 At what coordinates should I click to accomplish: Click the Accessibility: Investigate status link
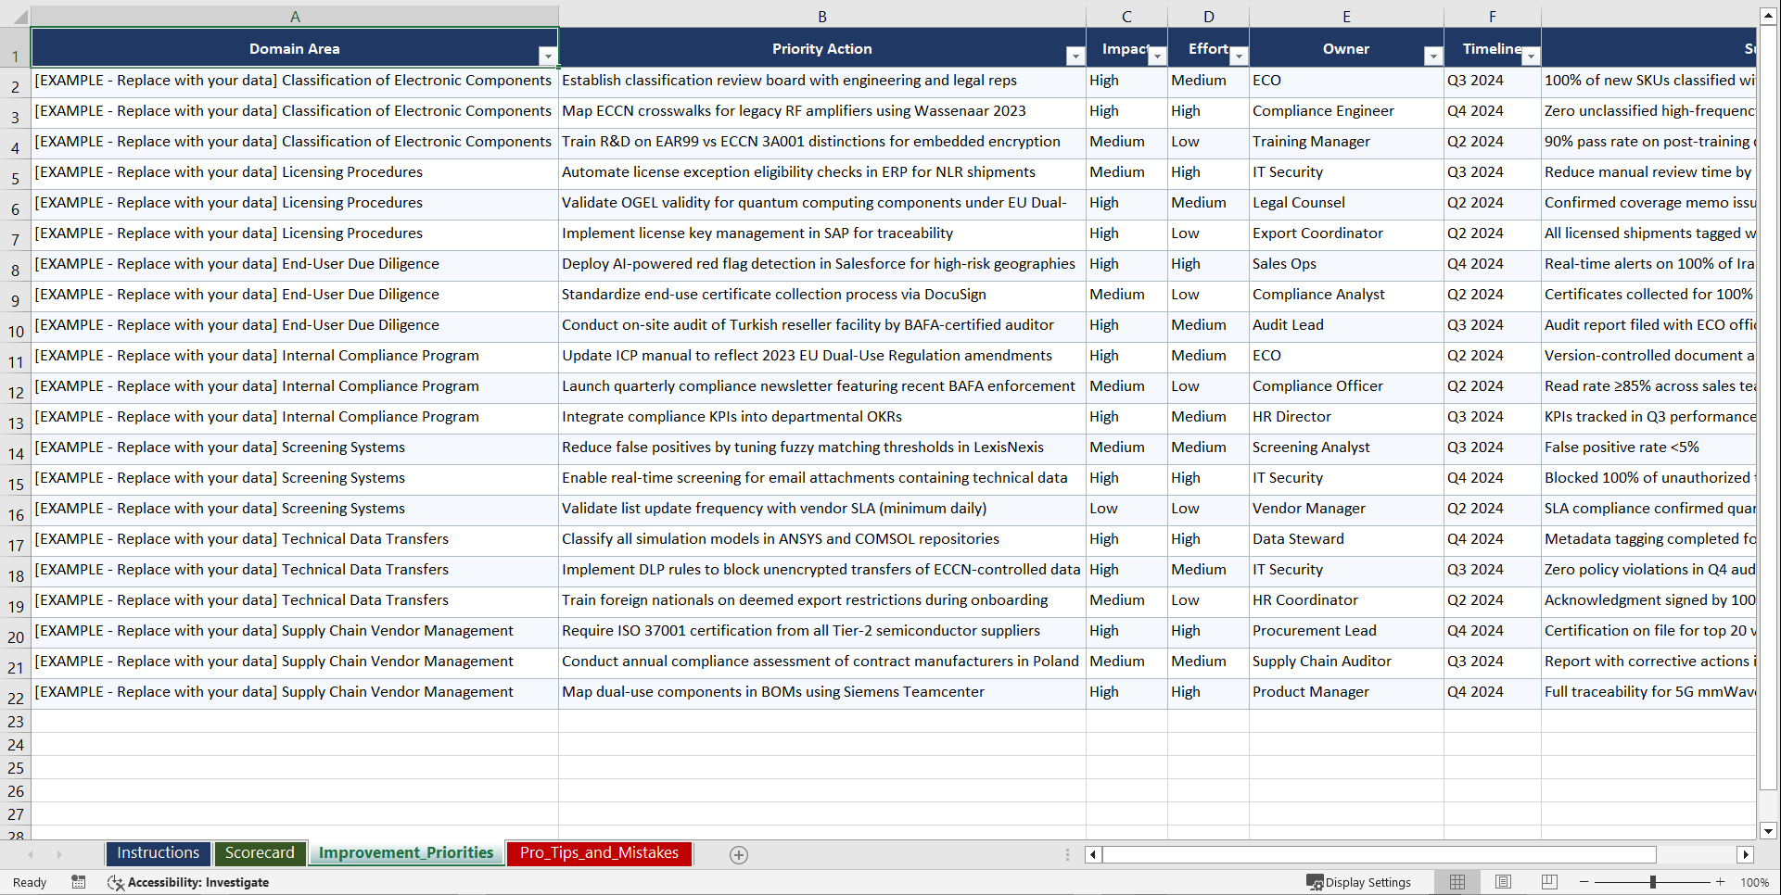click(199, 882)
